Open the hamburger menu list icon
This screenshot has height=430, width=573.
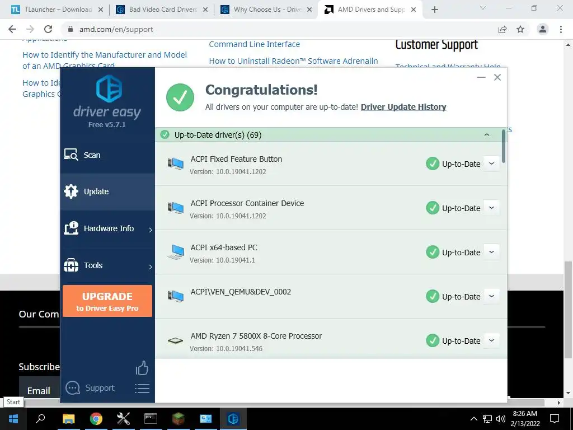pyautogui.click(x=142, y=389)
